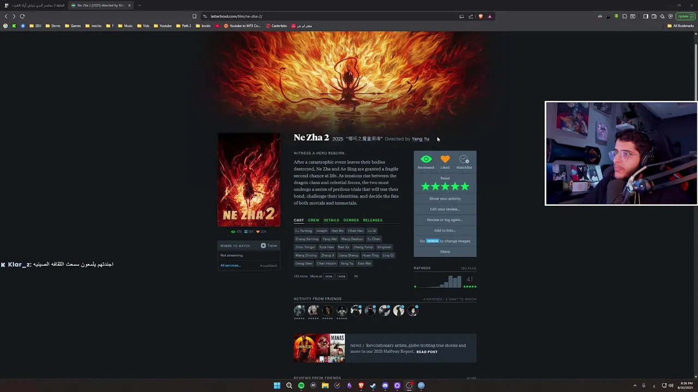The width and height of the screenshot is (698, 392).
Task: Open the 2025 year link
Action: click(338, 139)
